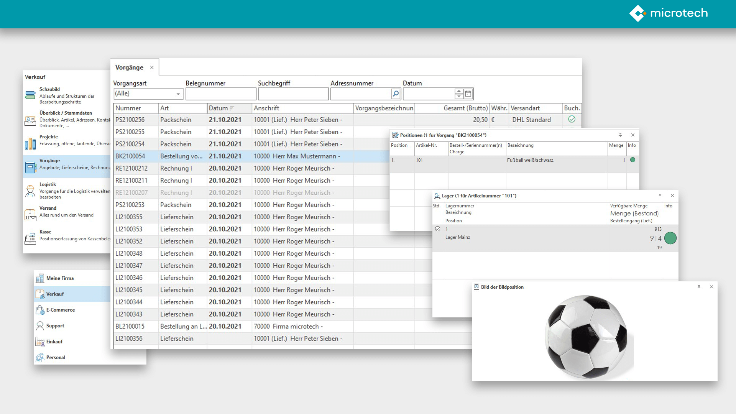This screenshot has width=736, height=414.
Task: Select the Schaubild signpost icon
Action: coord(30,95)
